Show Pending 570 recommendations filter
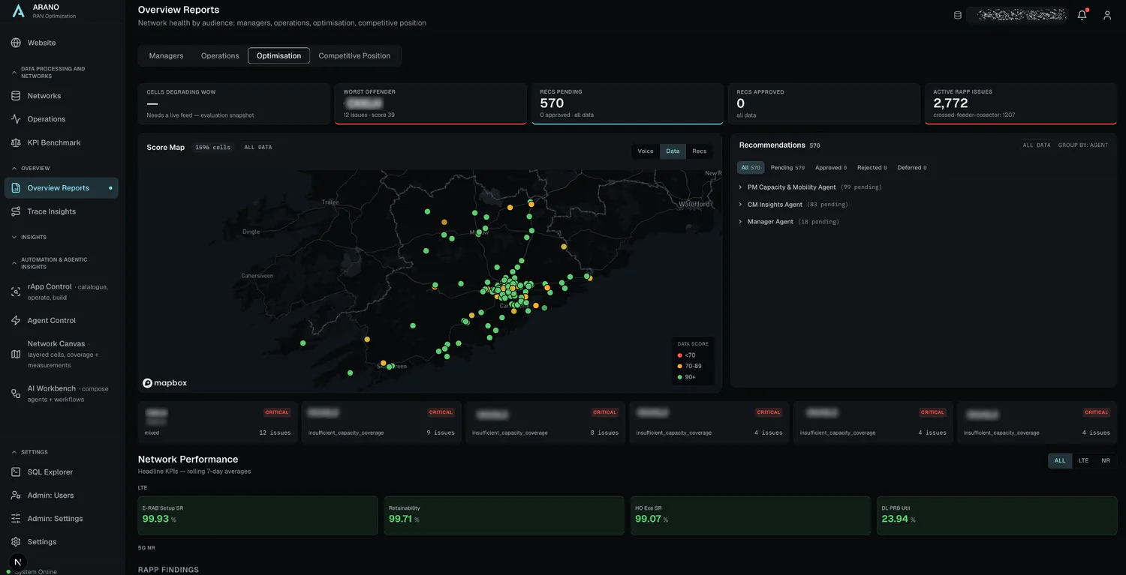This screenshot has height=575, width=1126. [x=787, y=168]
